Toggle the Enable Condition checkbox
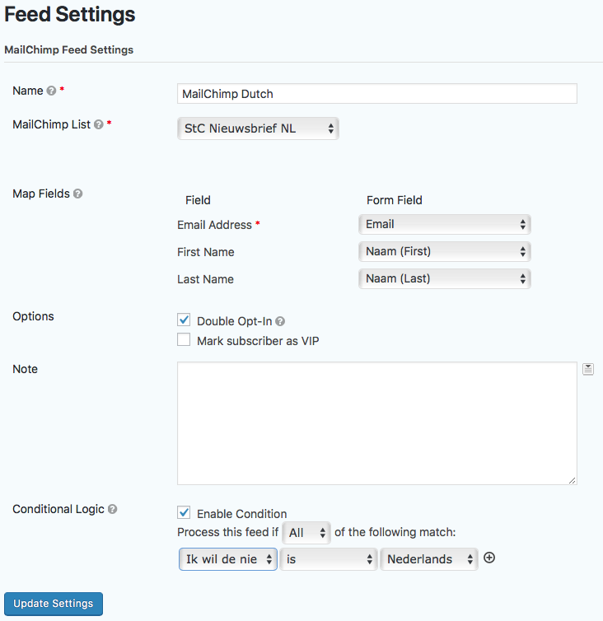The image size is (603, 621). coord(184,513)
